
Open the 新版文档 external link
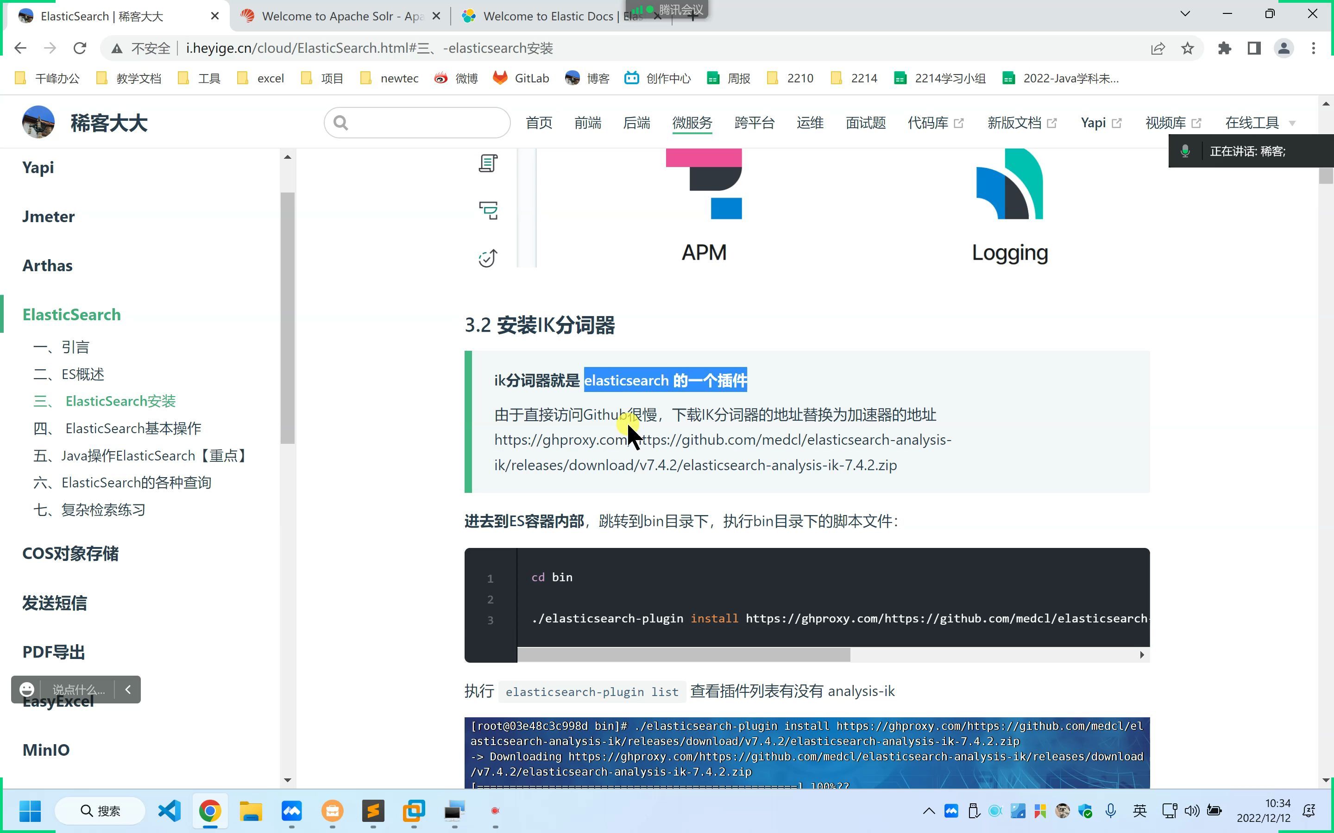point(1022,123)
